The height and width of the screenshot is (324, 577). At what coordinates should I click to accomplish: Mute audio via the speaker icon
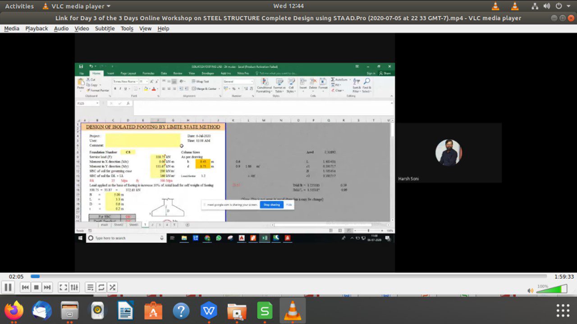click(x=530, y=290)
